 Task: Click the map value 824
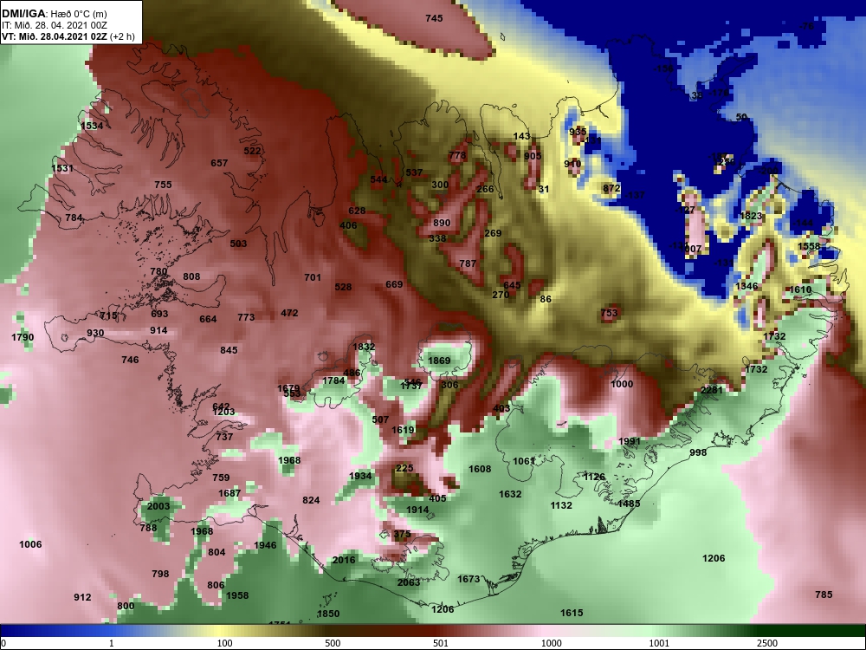coord(311,500)
